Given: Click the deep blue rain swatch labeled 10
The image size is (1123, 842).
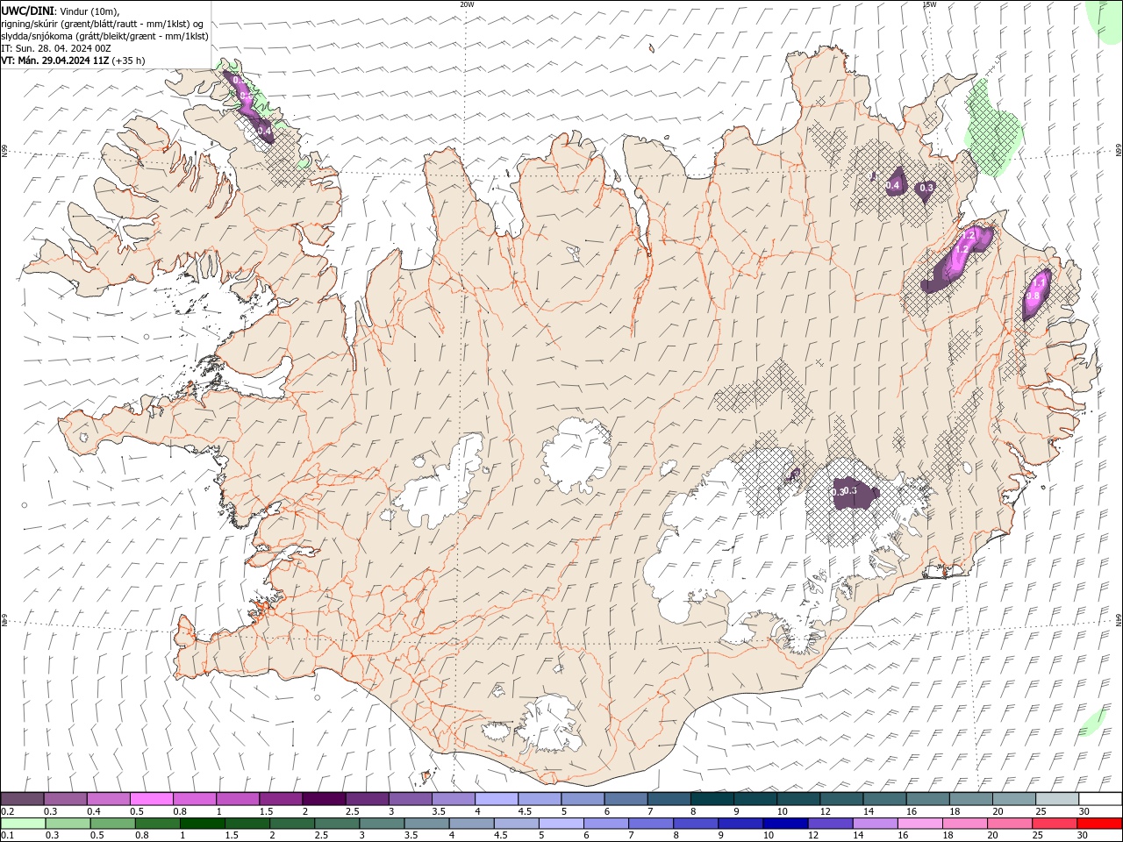Looking at the screenshot, I should (785, 824).
